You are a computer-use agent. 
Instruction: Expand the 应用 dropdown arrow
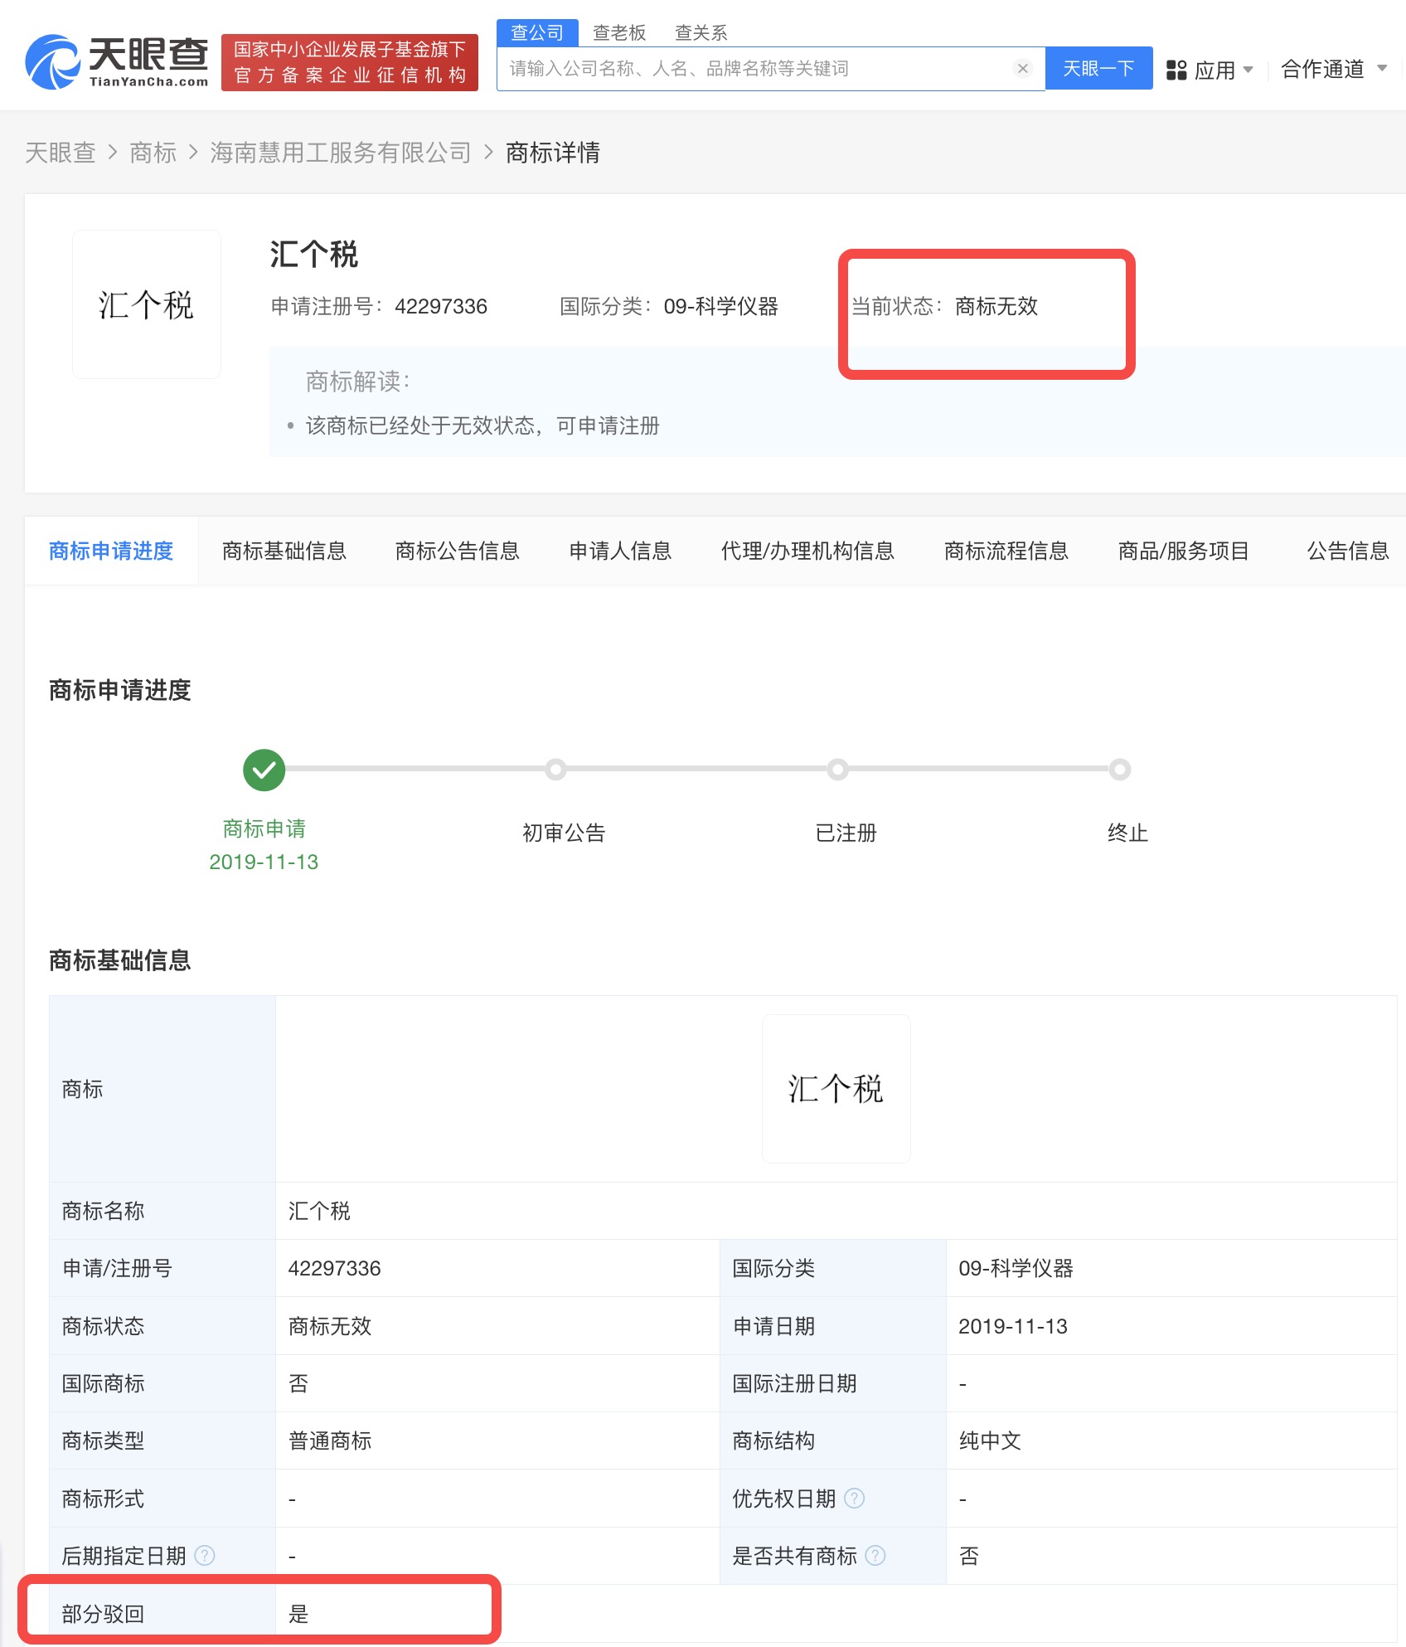(x=1248, y=70)
